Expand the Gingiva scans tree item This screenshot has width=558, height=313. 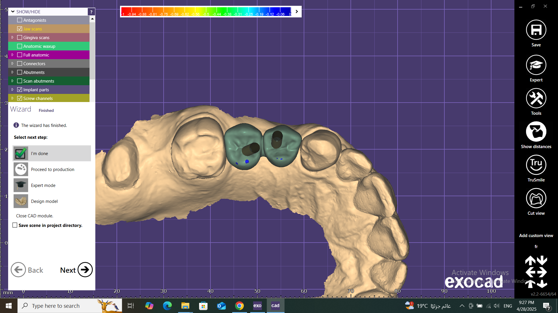pyautogui.click(x=12, y=37)
